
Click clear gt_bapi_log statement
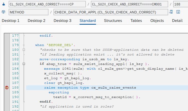pos(64,83)
